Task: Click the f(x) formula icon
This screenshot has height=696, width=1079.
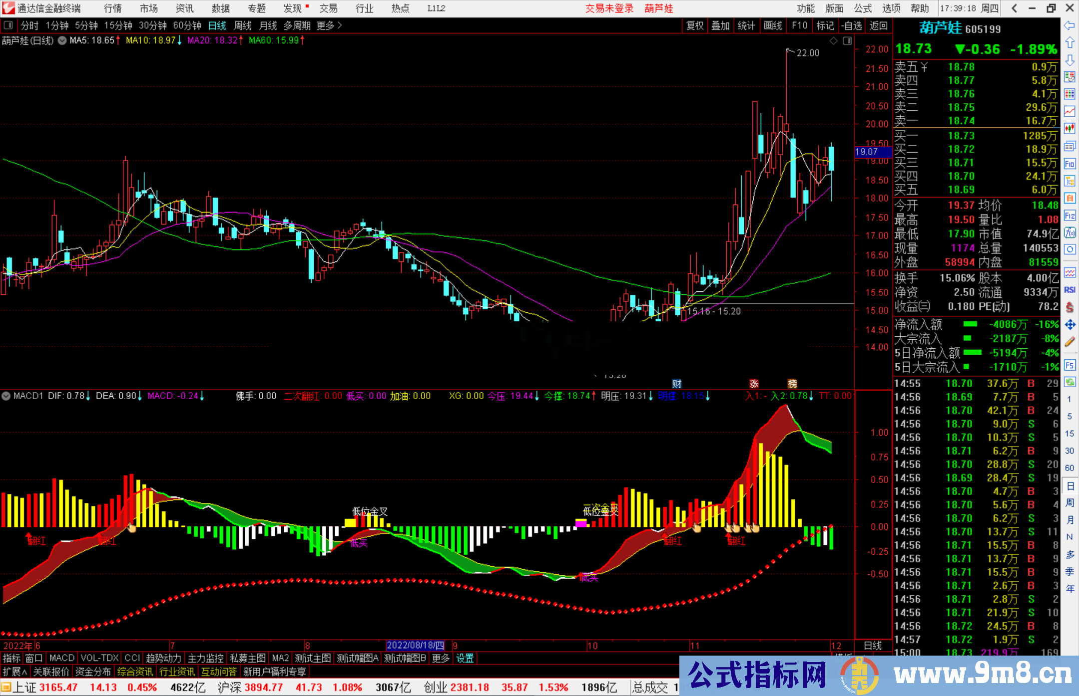Action: point(1070,232)
